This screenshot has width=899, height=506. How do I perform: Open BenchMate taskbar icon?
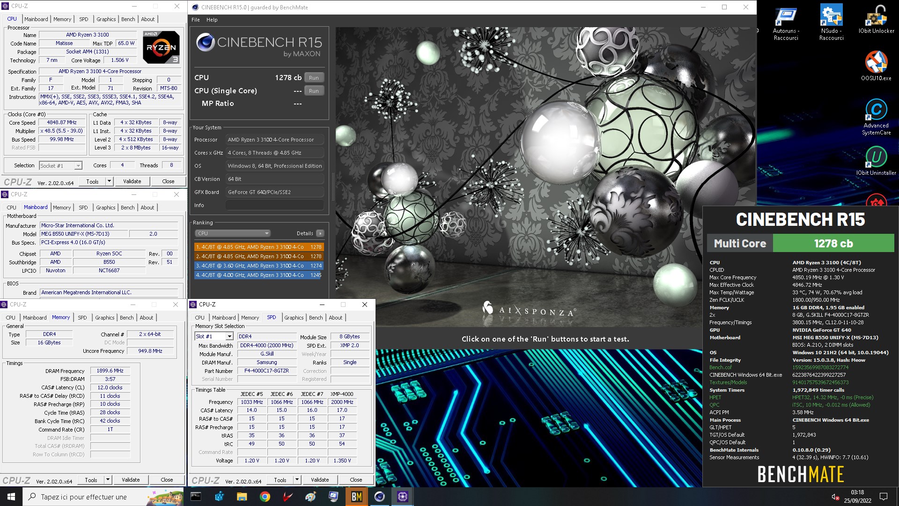357,497
